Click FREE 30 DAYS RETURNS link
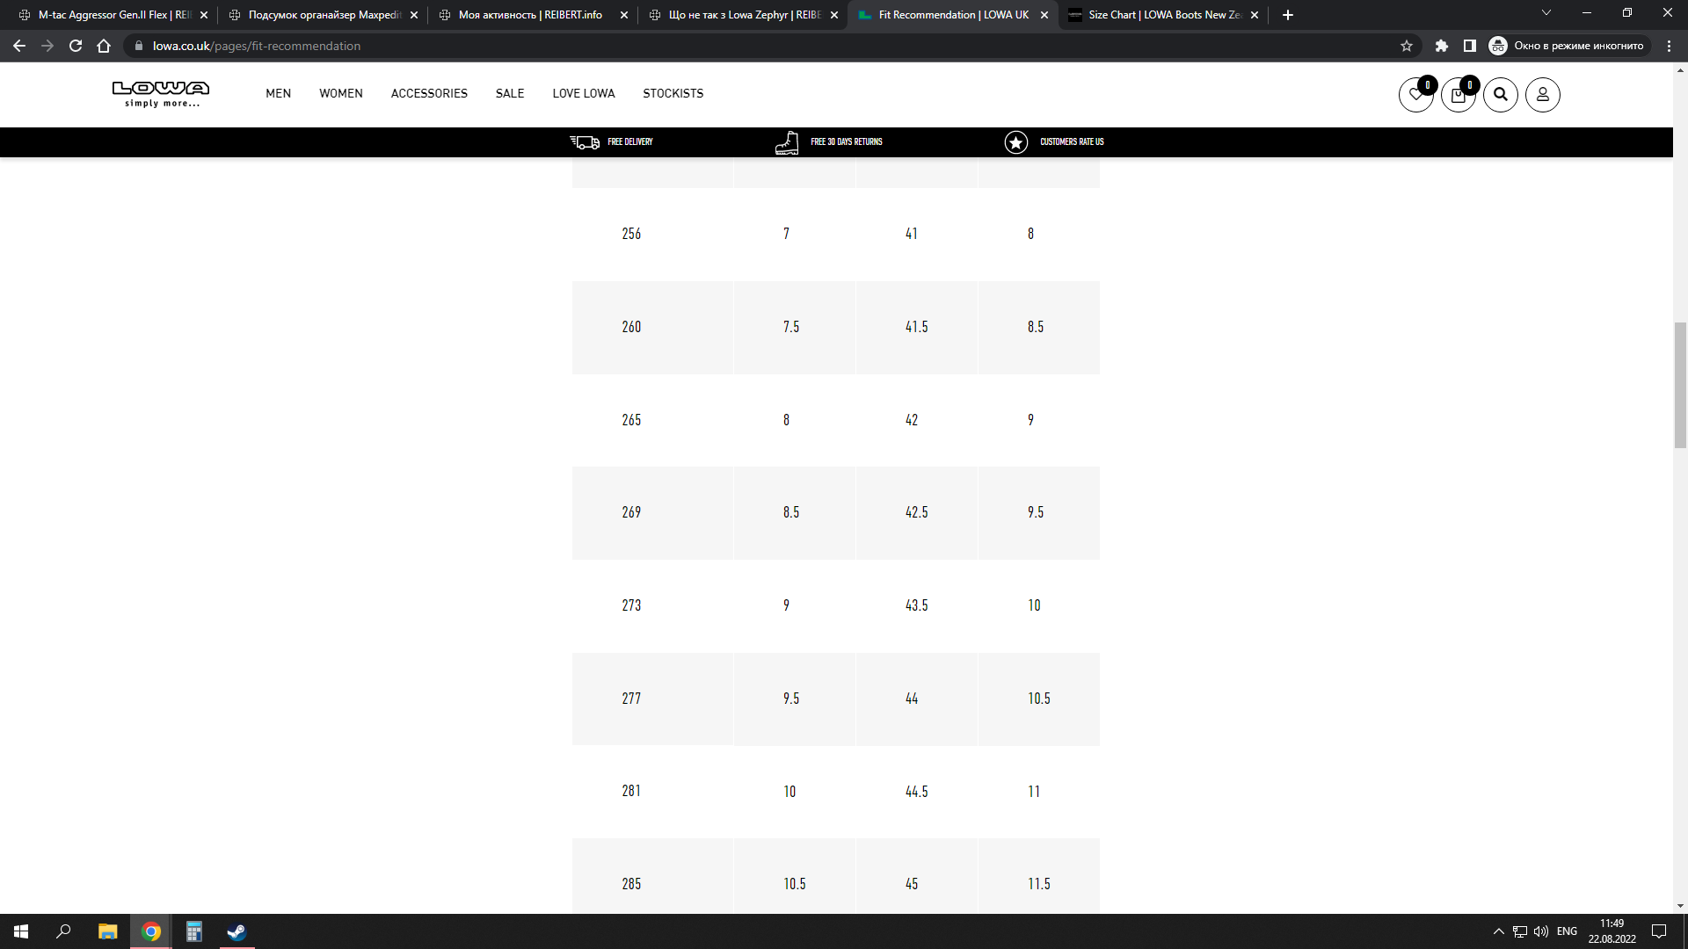Screen dimensions: 1688x949 tap(846, 141)
